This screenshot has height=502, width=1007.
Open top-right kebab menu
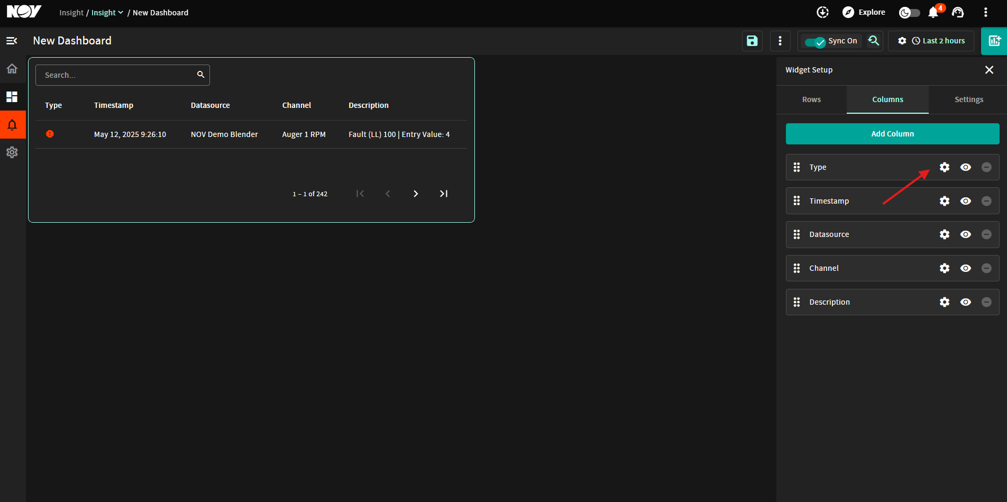[985, 12]
